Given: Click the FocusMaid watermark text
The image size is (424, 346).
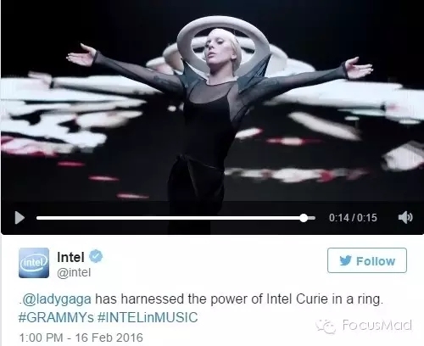Looking at the screenshot, I should pyautogui.click(x=377, y=325).
